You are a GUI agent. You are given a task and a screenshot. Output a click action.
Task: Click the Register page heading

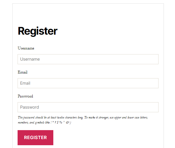click(38, 31)
